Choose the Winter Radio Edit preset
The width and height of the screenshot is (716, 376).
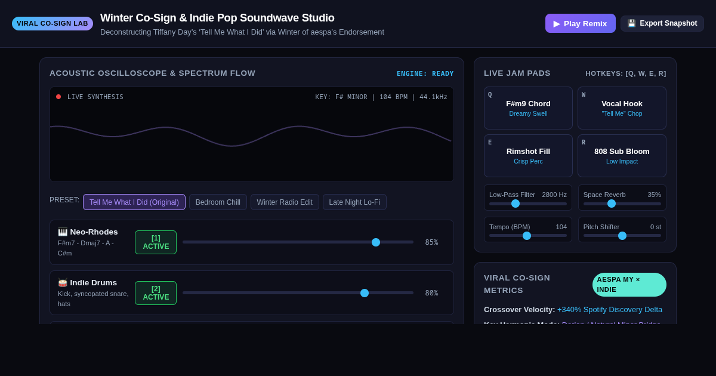285,202
